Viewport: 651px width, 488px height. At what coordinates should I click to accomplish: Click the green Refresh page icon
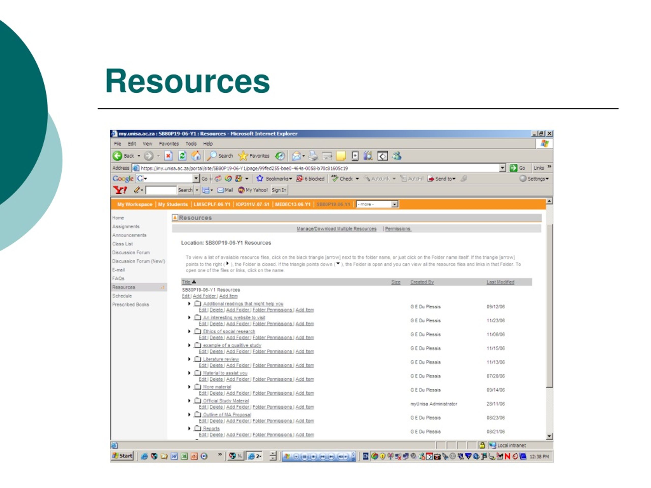pos(182,156)
